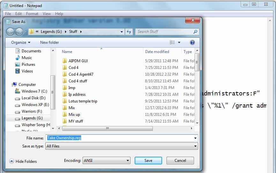The width and height of the screenshot is (276, 173).
Task: Open recent pages arrow beside Forward button
Action: click(26, 32)
